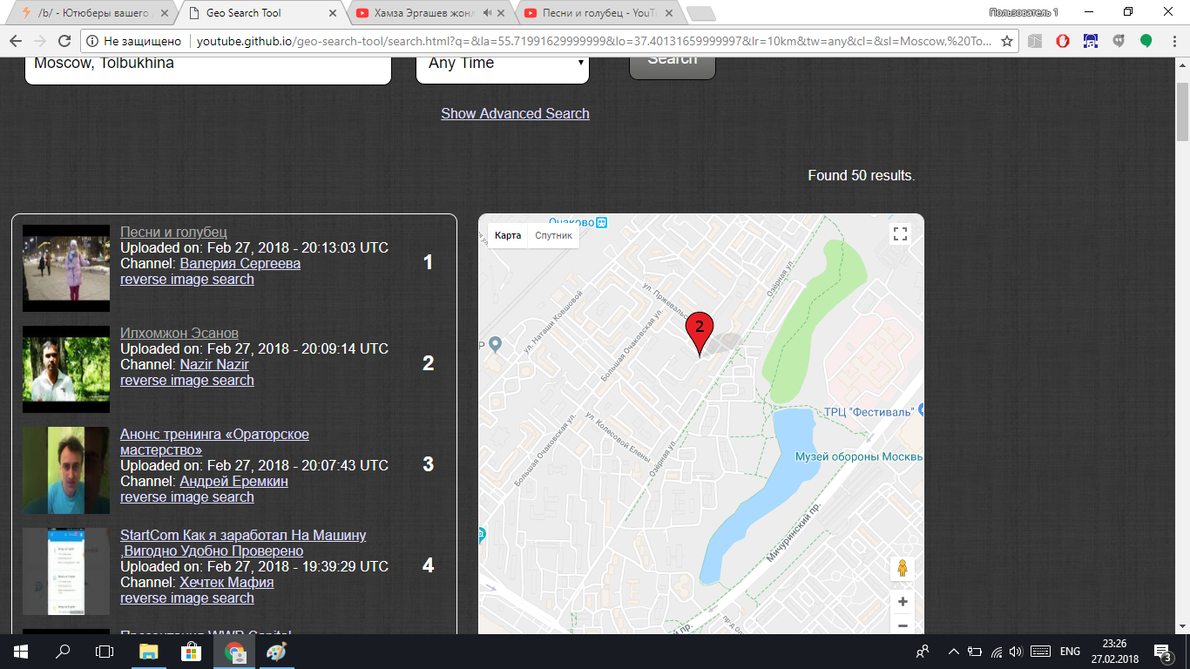
Task: Open the Chrome three-dot menu
Action: click(1173, 41)
